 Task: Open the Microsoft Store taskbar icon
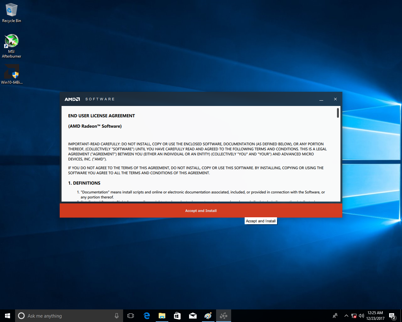pyautogui.click(x=177, y=316)
